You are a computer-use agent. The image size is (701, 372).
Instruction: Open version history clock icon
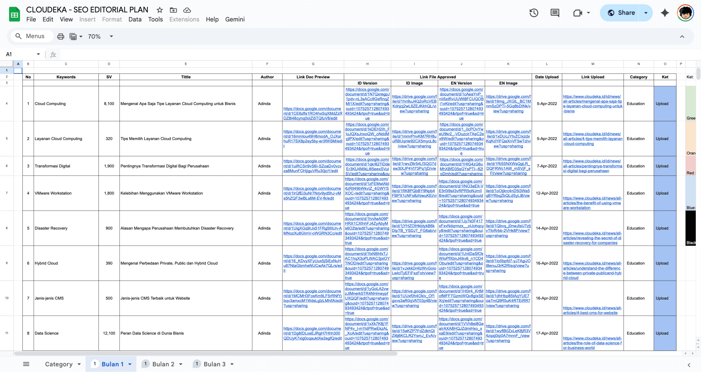click(x=533, y=13)
